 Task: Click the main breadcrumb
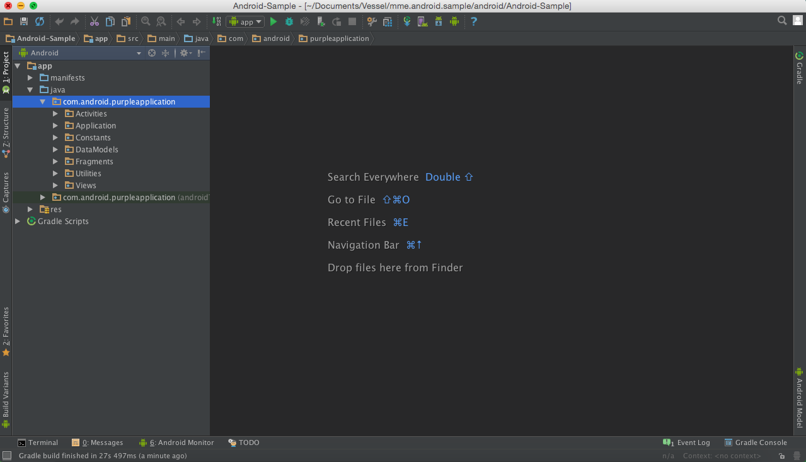tap(161, 38)
